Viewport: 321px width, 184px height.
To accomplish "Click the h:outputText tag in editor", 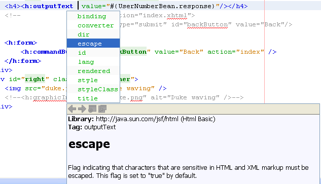I will tap(47, 6).
